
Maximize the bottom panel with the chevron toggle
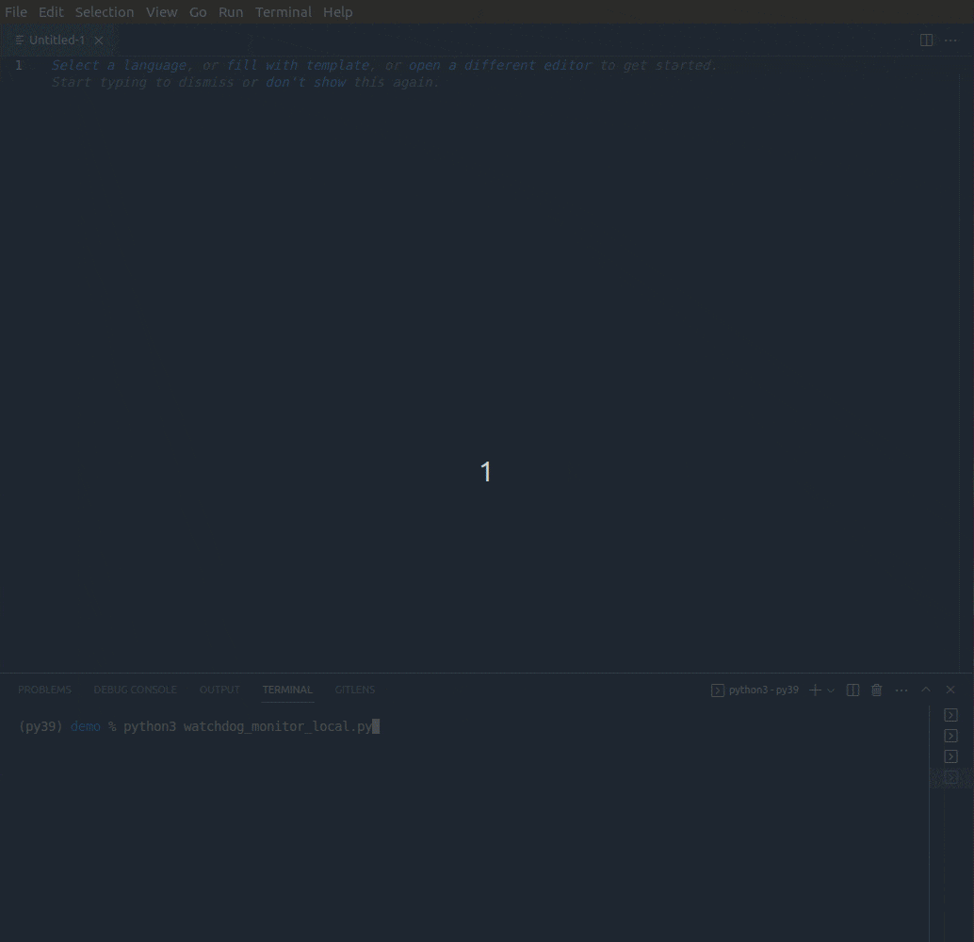pos(925,689)
